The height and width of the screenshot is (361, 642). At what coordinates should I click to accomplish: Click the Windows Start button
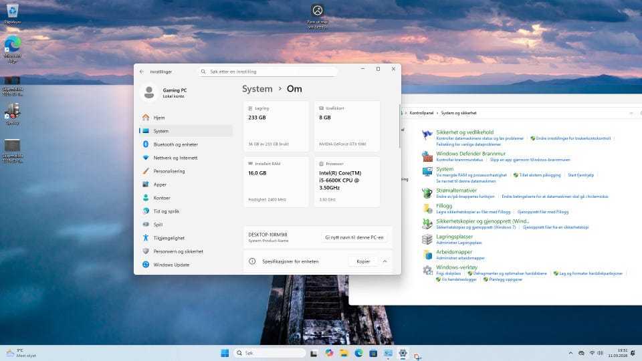coord(225,353)
